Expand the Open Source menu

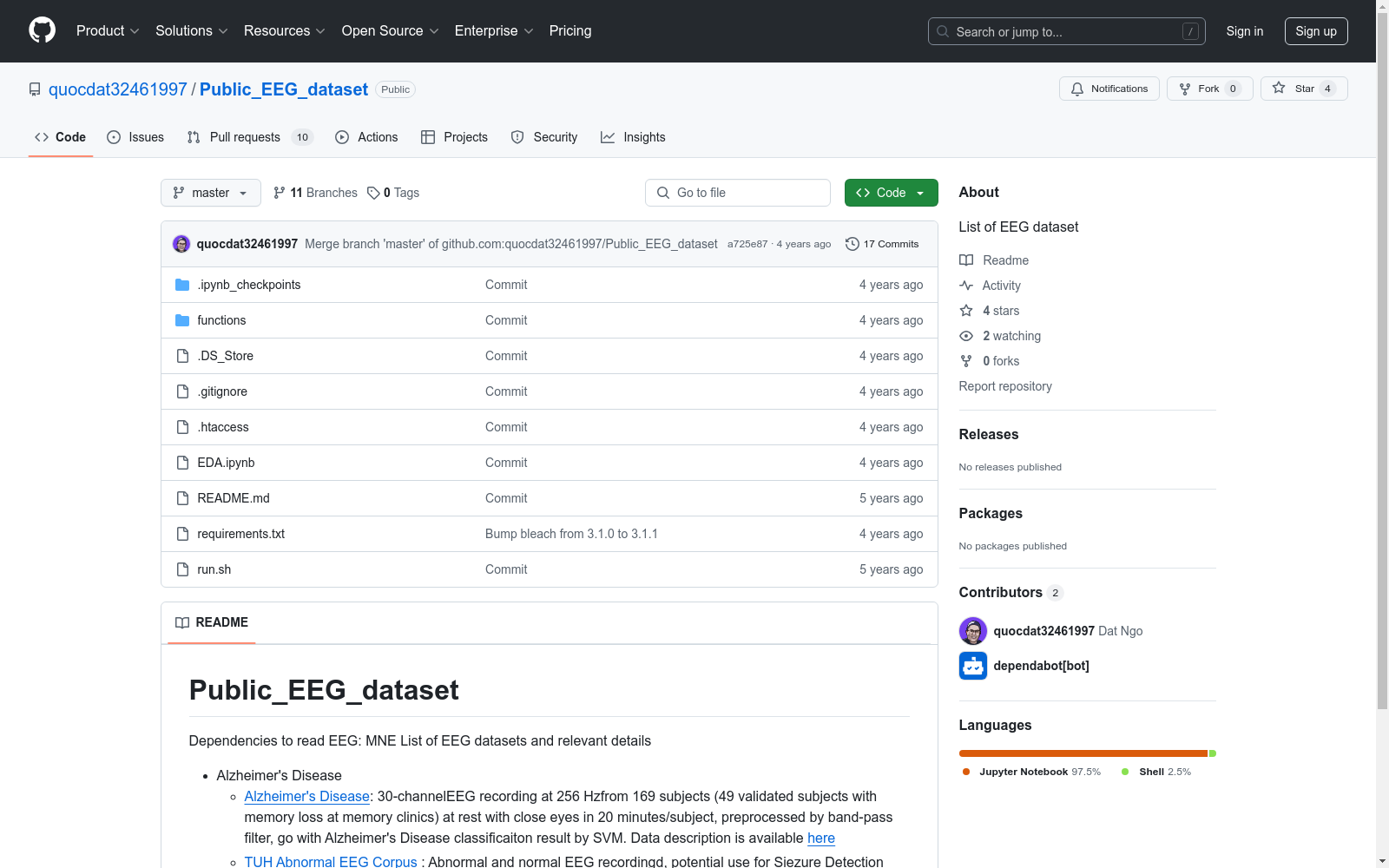pyautogui.click(x=391, y=30)
